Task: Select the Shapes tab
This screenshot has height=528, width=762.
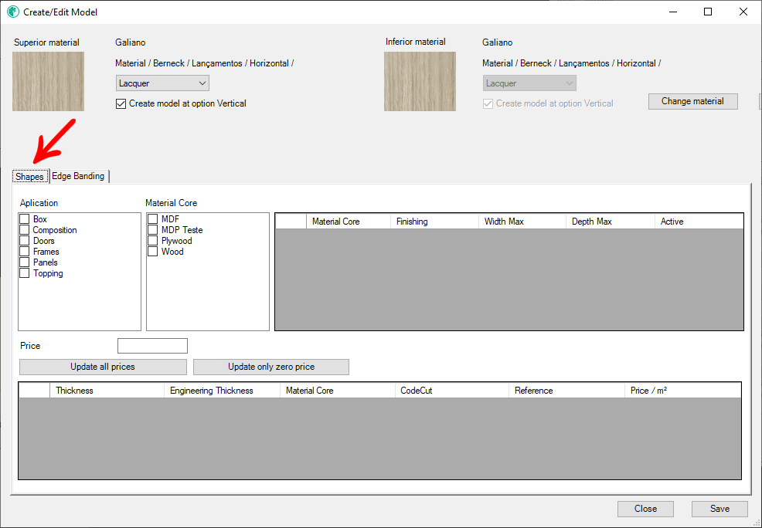Action: click(30, 176)
